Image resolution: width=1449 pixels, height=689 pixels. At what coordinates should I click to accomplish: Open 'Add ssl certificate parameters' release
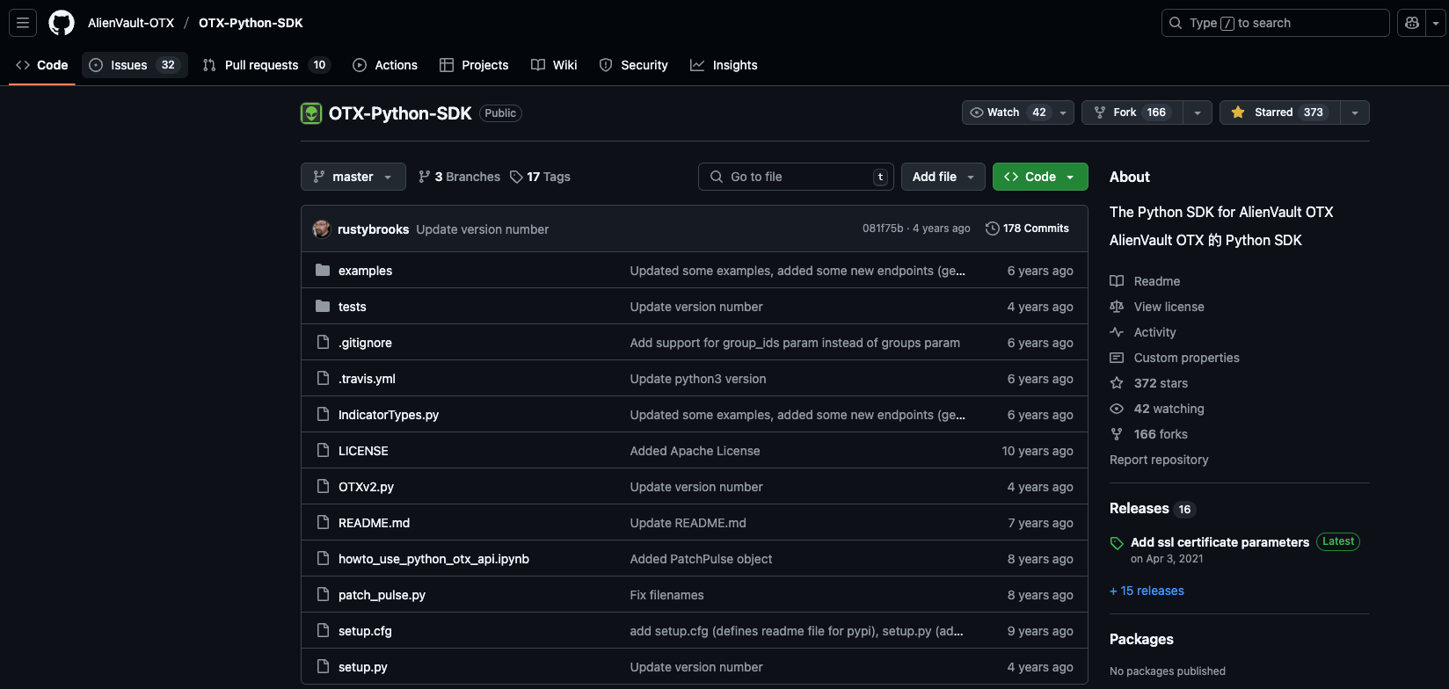pyautogui.click(x=1220, y=542)
